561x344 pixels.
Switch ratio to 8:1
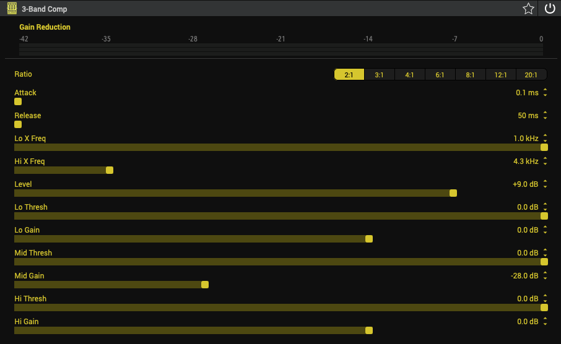[x=470, y=75]
